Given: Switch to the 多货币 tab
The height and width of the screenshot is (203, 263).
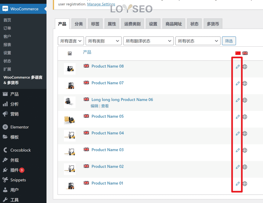Looking at the screenshot, I should pyautogui.click(x=213, y=24).
